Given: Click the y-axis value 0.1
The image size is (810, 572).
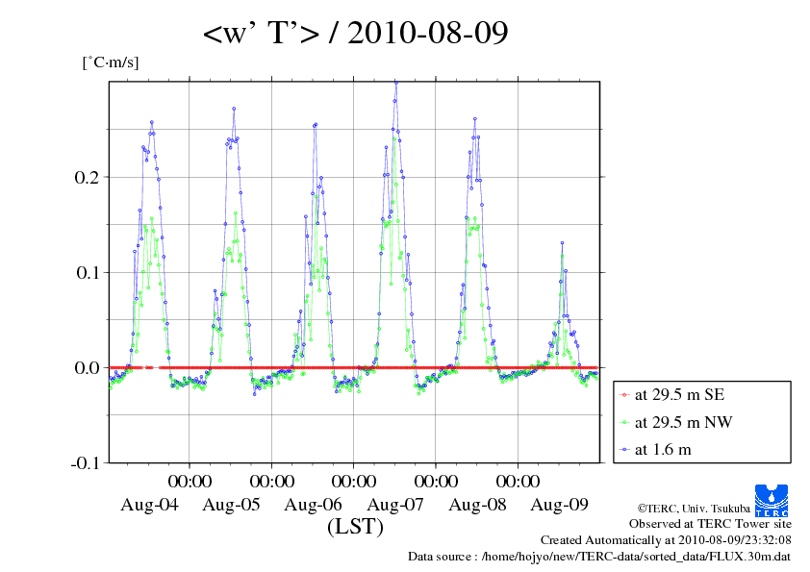Looking at the screenshot, I should 87,272.
